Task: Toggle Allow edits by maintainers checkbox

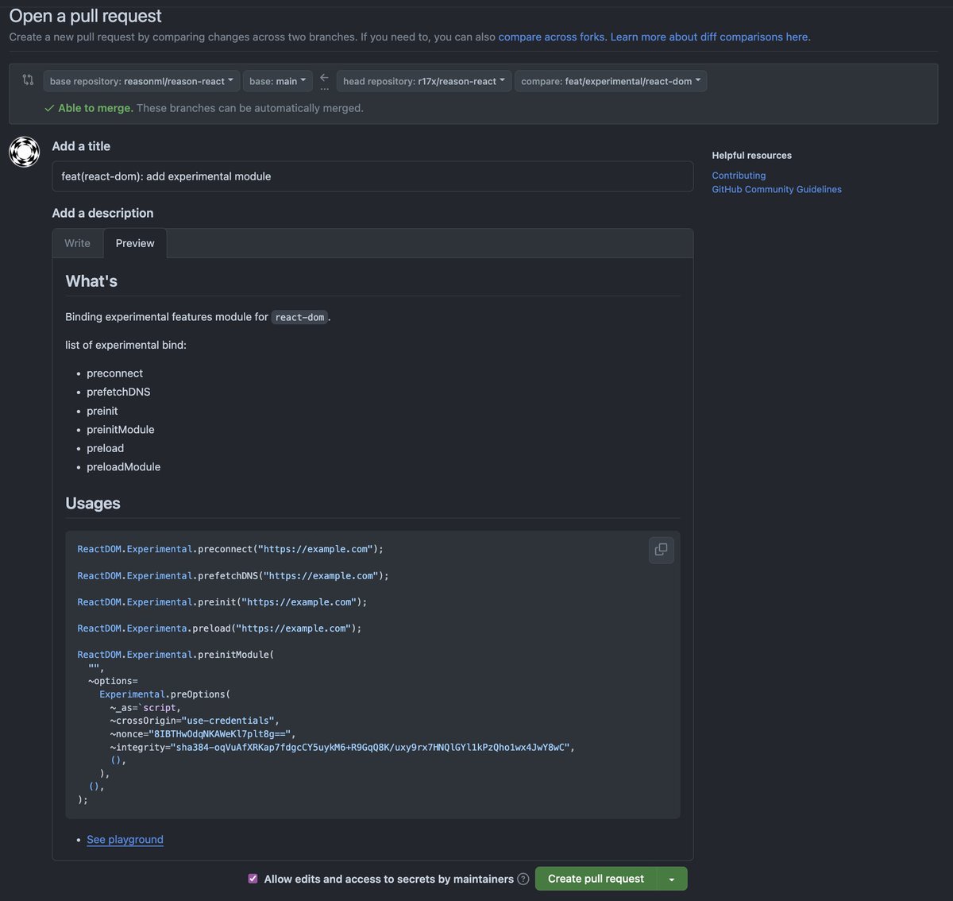Action: coord(253,879)
